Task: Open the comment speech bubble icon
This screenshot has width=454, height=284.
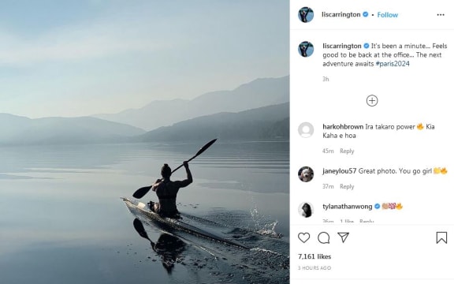Action: pyautogui.click(x=323, y=238)
